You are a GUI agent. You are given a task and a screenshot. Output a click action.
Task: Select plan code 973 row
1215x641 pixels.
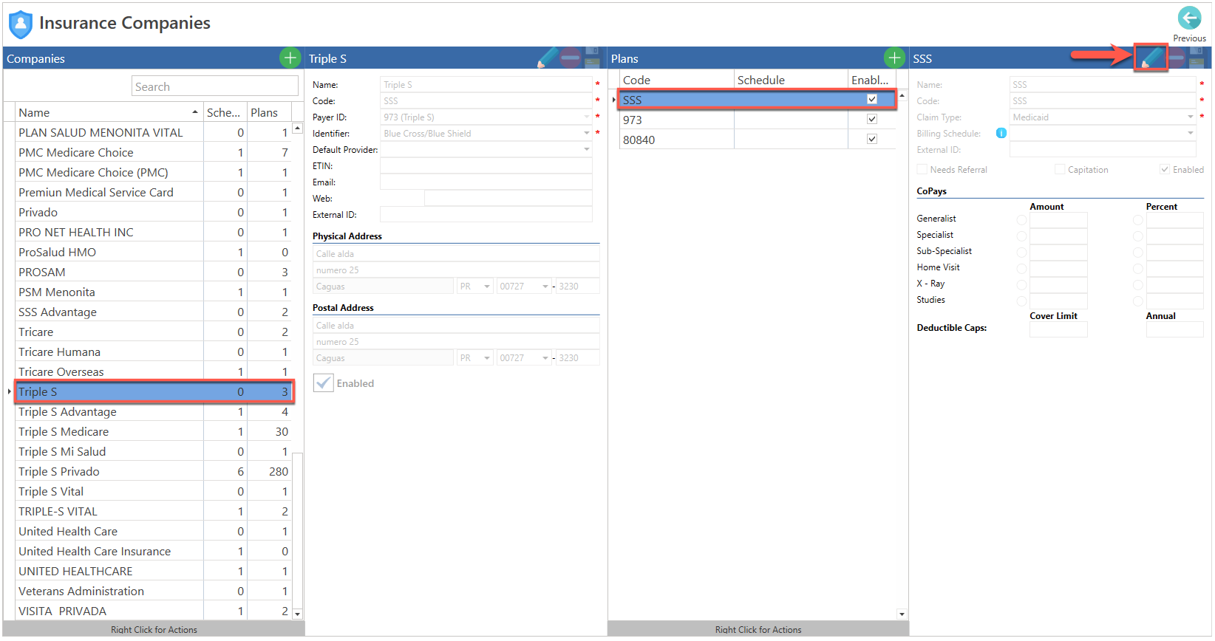[x=758, y=119]
